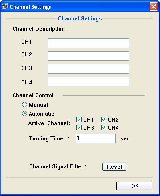Reset the channel signal filter

point(114,167)
